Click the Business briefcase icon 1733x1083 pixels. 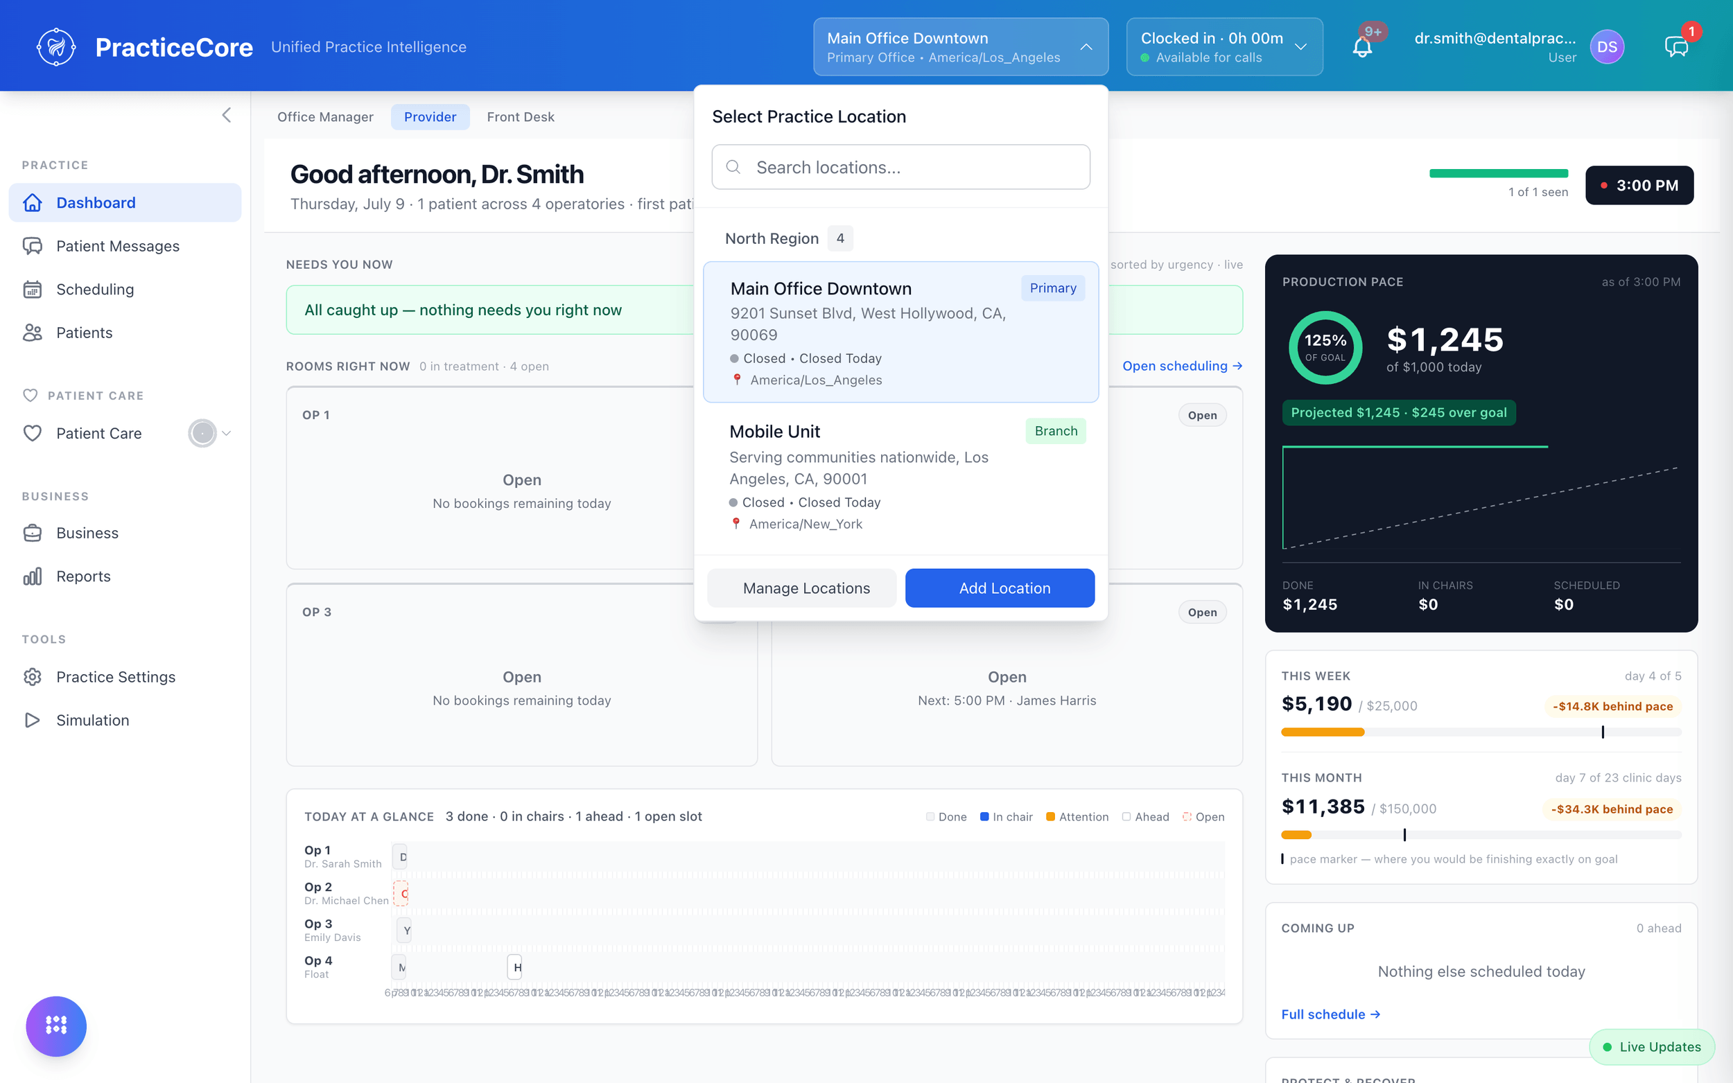click(x=33, y=533)
